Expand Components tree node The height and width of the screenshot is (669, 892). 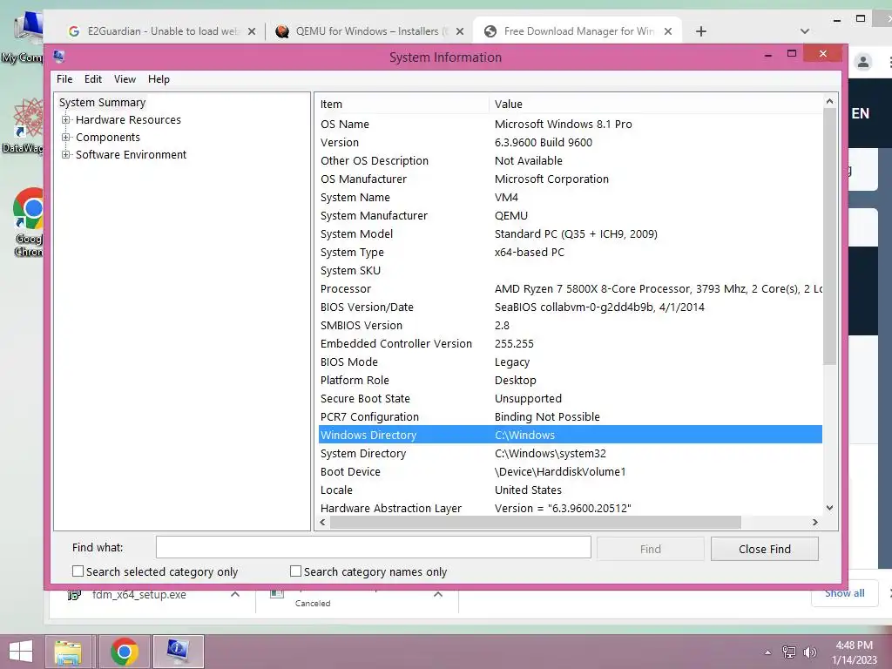pos(66,138)
